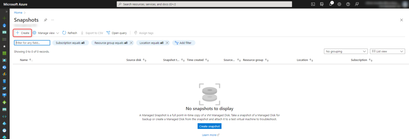Open the Learn more link

211,135
